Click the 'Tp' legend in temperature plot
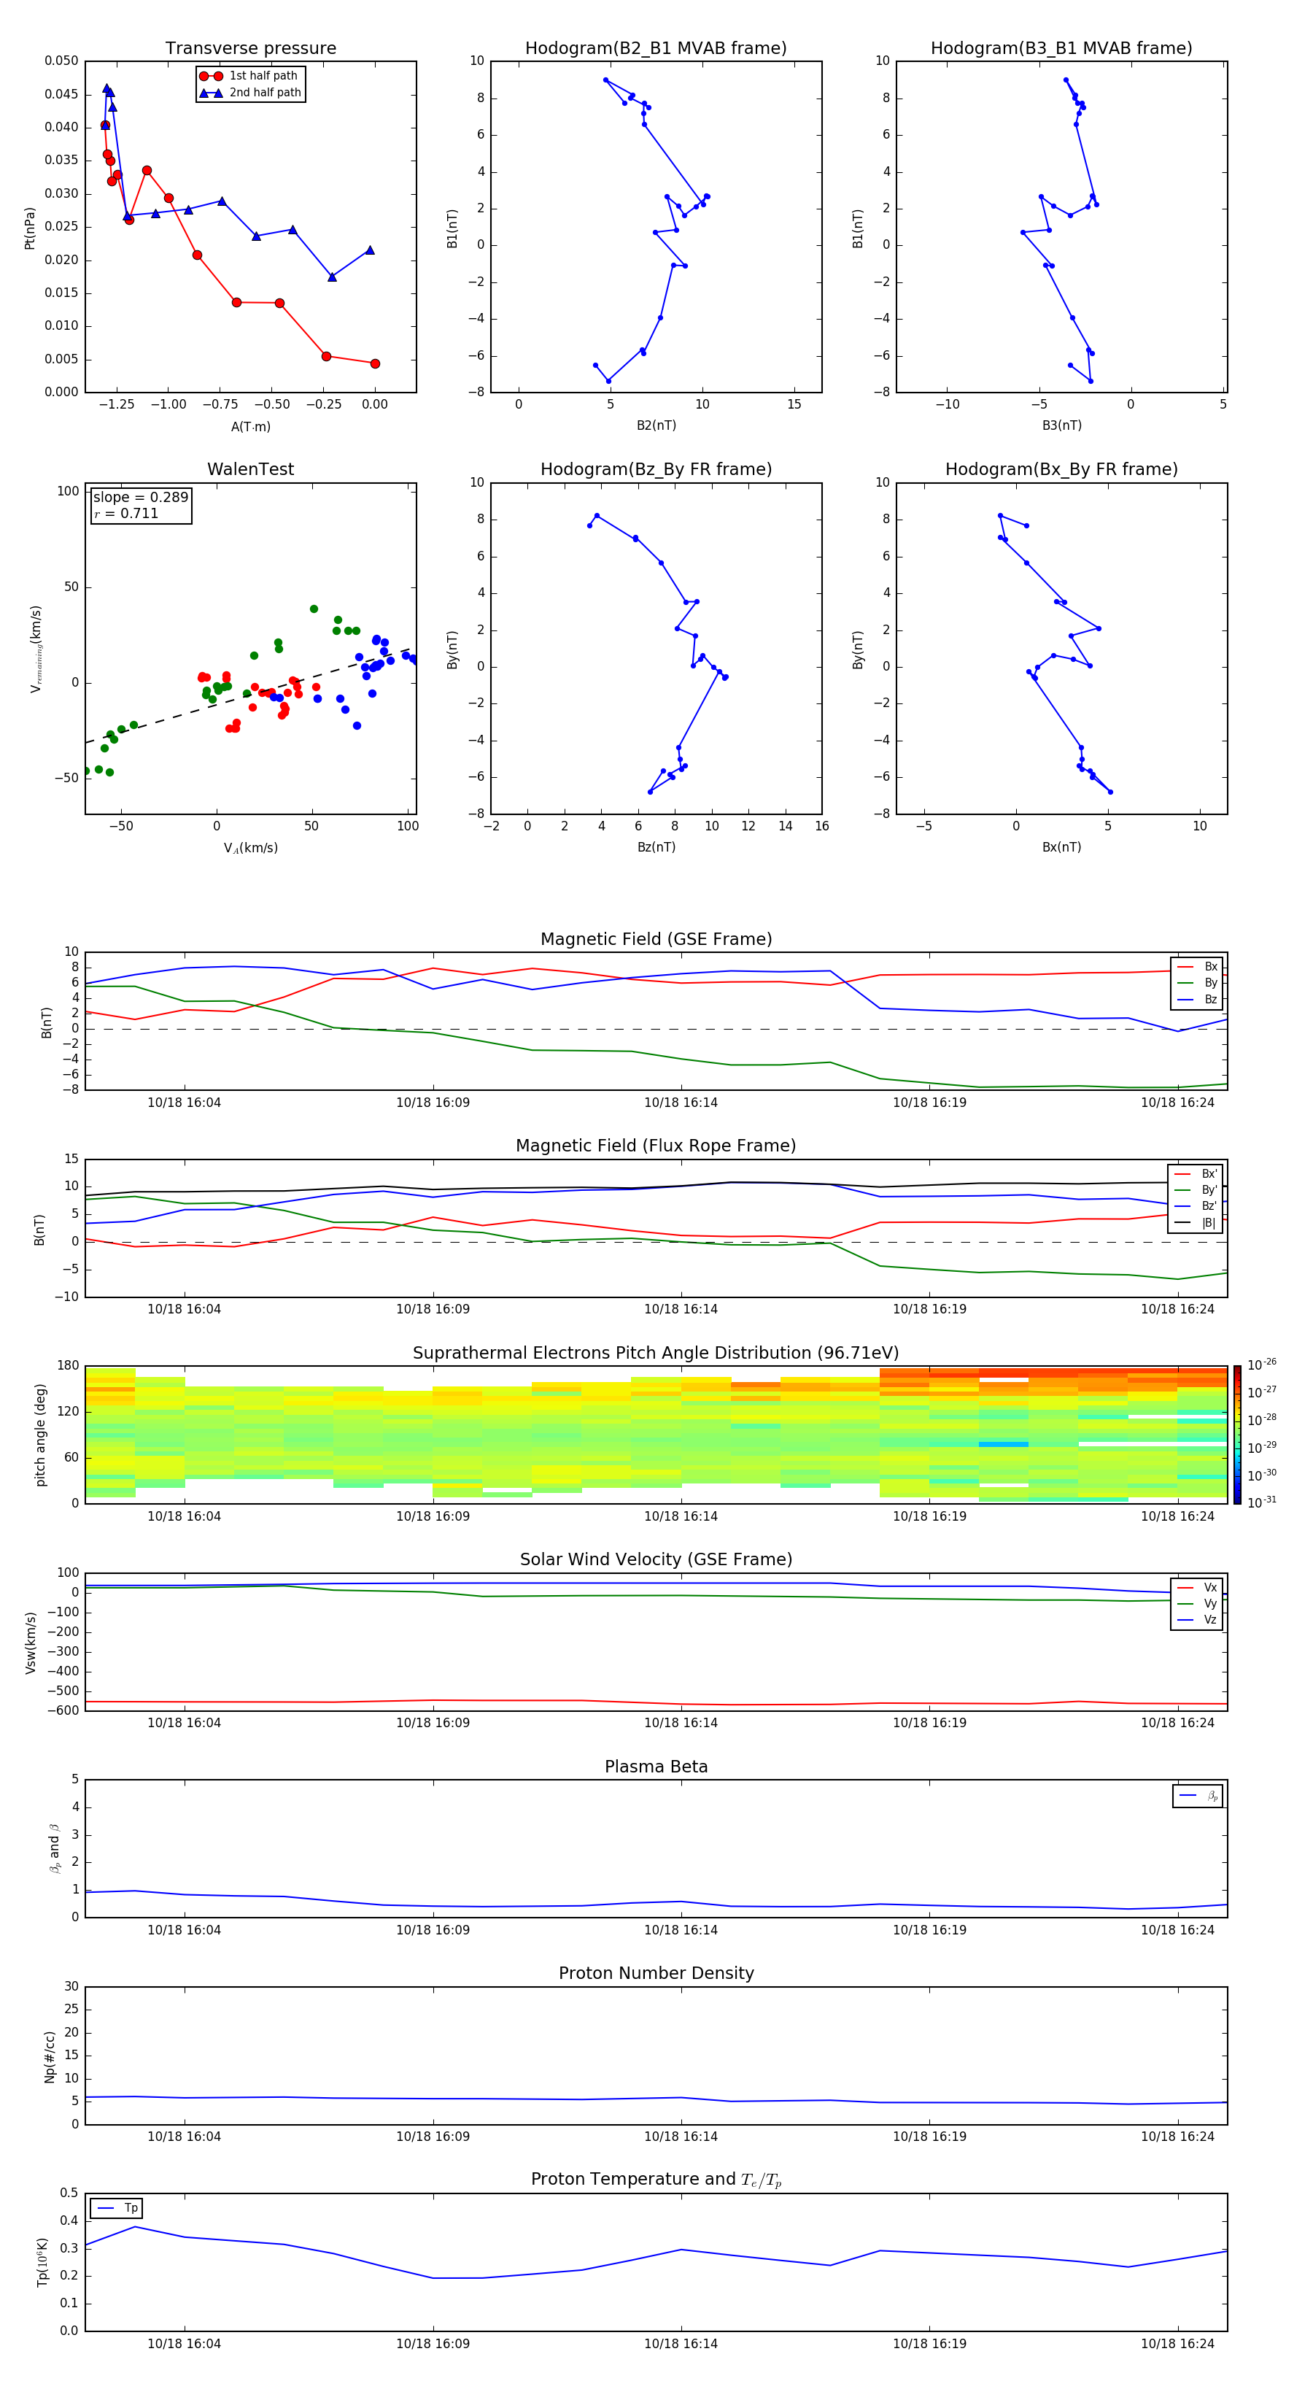This screenshot has width=1313, height=2408. [117, 2209]
